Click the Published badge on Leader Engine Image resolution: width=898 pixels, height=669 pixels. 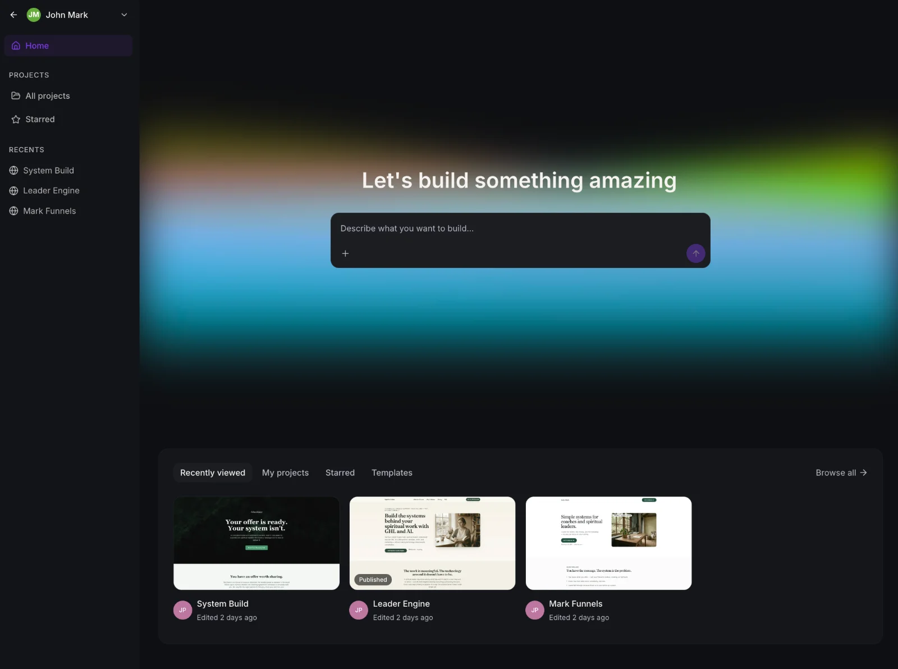click(373, 580)
